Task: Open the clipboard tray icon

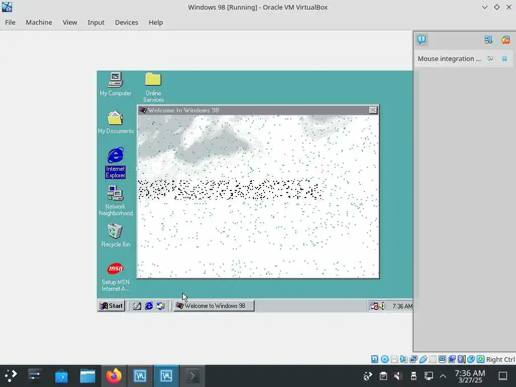Action: 383,376
